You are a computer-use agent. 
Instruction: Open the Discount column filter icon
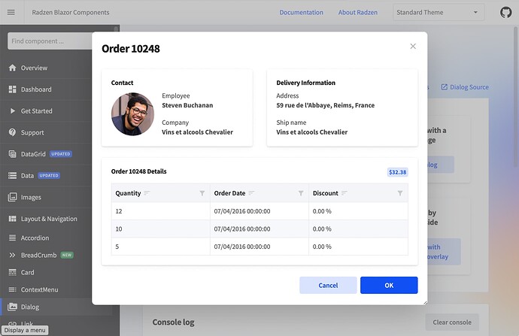pyautogui.click(x=400, y=193)
